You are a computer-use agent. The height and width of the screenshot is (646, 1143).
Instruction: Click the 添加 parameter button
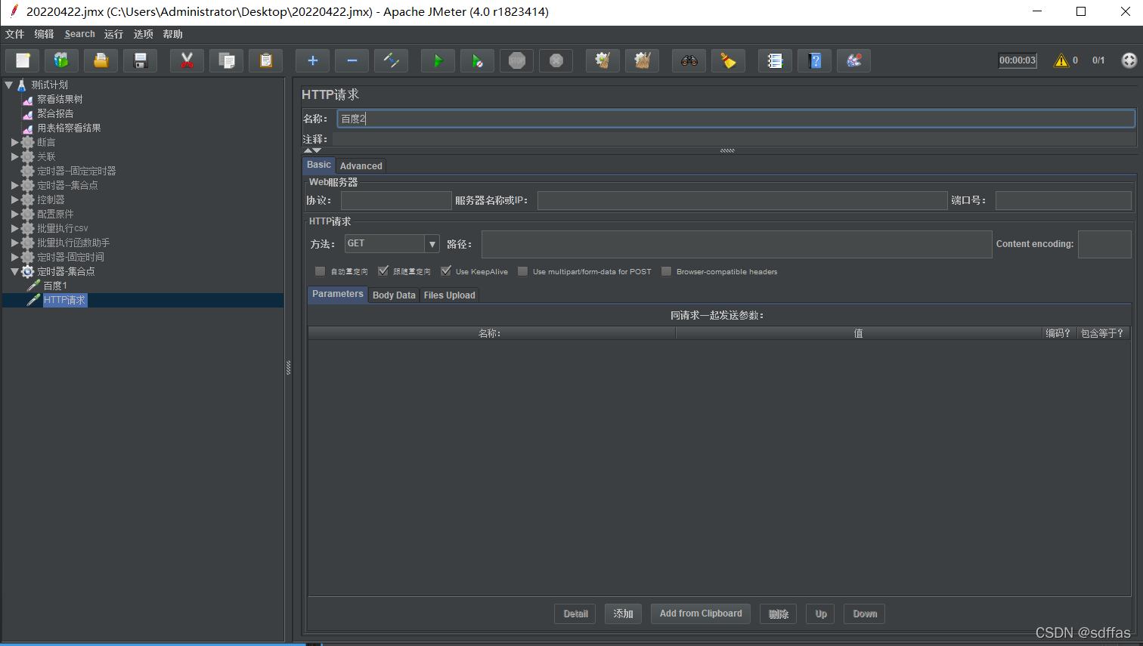[623, 614]
